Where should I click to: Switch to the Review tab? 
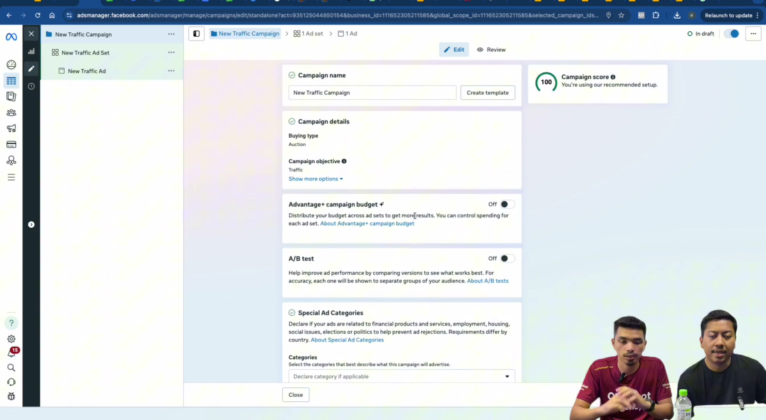click(x=491, y=50)
